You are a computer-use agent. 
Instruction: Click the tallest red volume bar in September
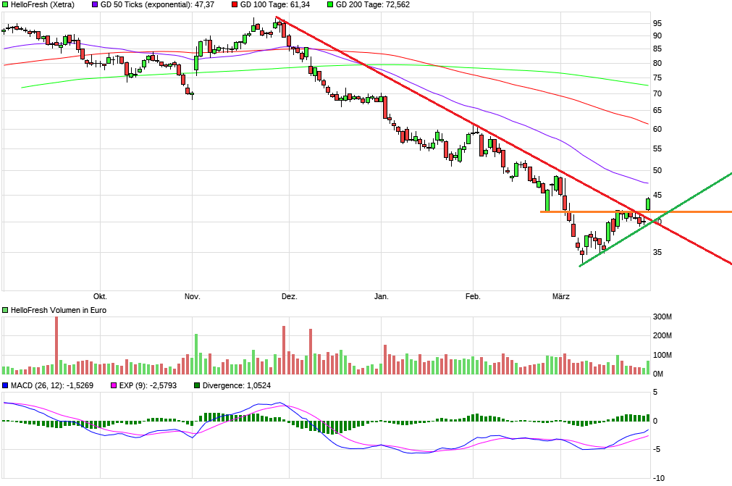56,345
